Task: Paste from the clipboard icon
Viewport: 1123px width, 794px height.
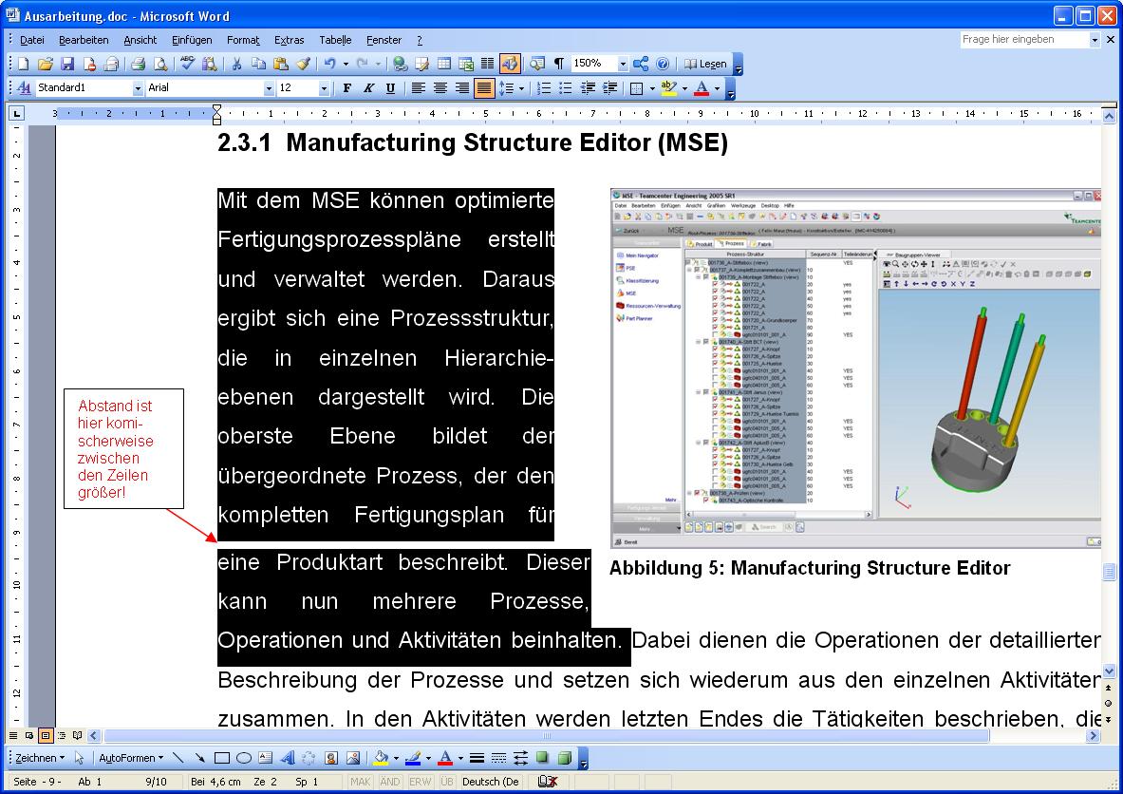Action: (281, 65)
